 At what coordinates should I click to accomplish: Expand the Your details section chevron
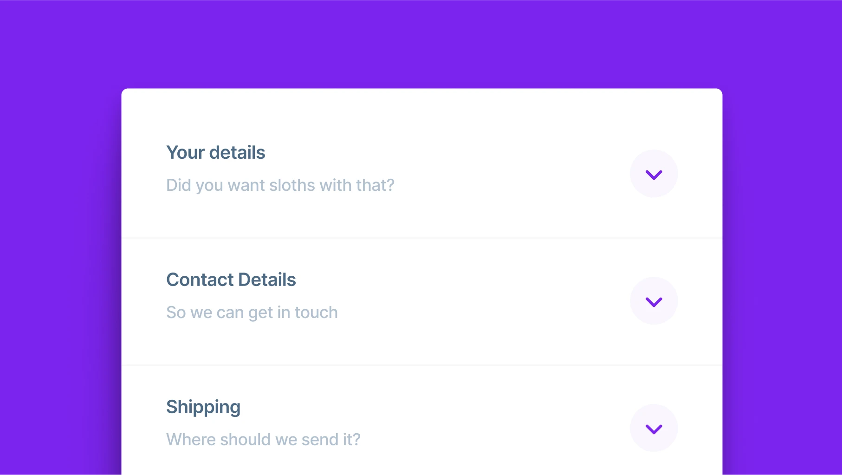point(654,174)
